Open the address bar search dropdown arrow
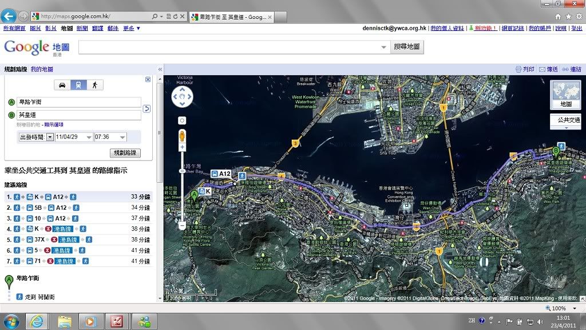 [161, 17]
